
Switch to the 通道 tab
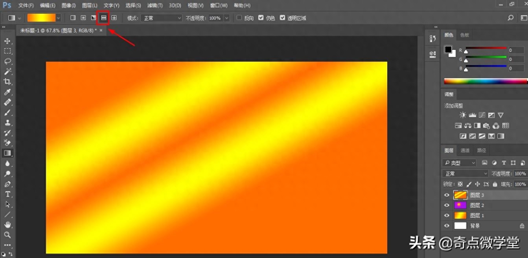(465, 150)
